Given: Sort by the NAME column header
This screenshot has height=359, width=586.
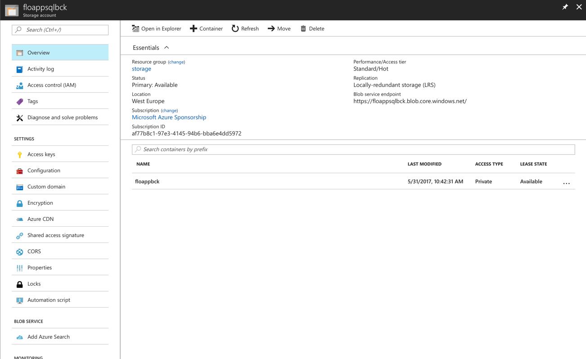Looking at the screenshot, I should (x=143, y=164).
